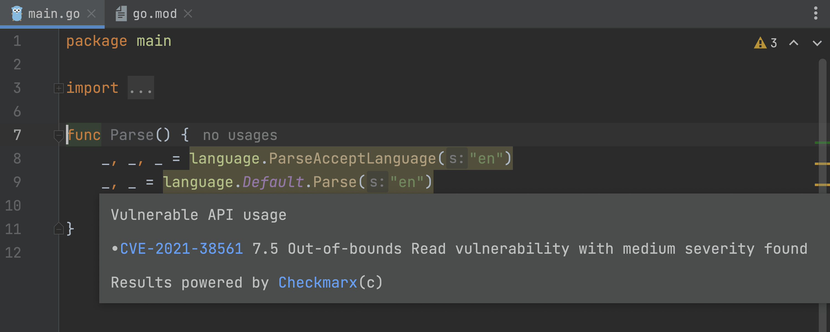Screen dimensions: 830x332
Task: Click the no usages hint
Action: [x=240, y=135]
